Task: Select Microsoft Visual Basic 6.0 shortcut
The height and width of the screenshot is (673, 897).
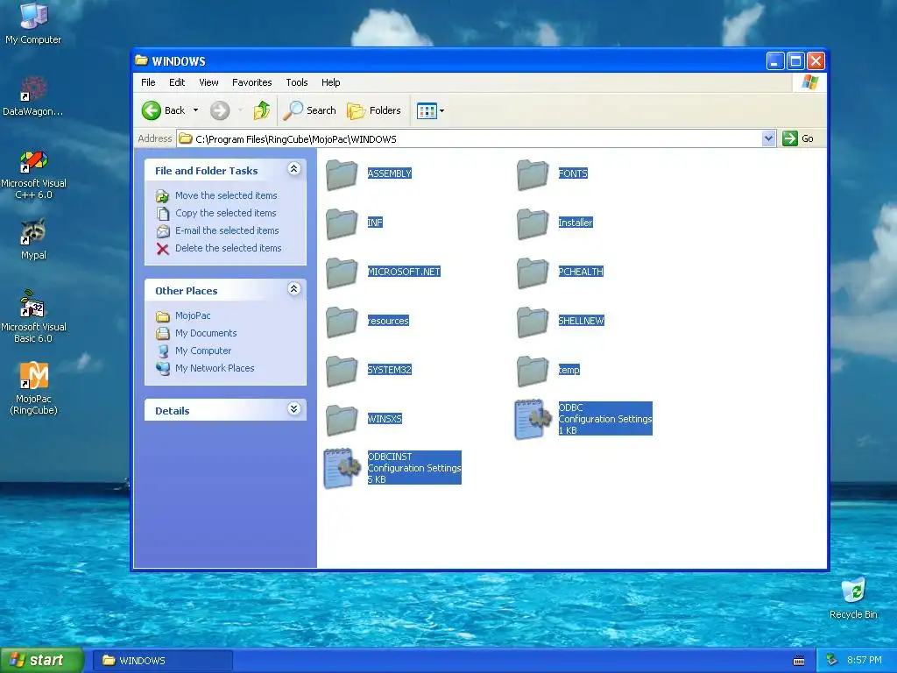Action: [x=33, y=317]
